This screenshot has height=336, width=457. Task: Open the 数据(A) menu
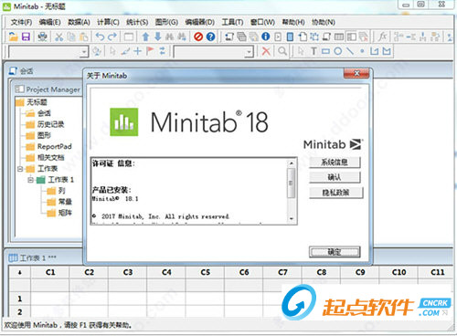(79, 22)
